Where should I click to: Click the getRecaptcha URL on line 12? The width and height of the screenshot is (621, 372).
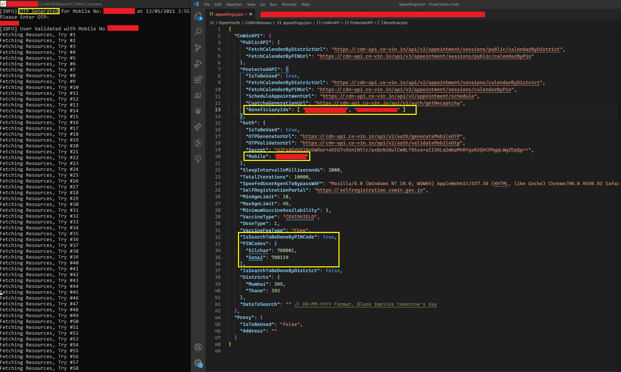pyautogui.click(x=388, y=103)
